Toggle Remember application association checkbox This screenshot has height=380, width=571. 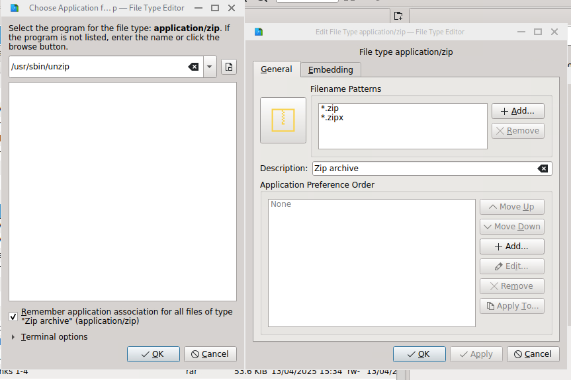(13, 317)
